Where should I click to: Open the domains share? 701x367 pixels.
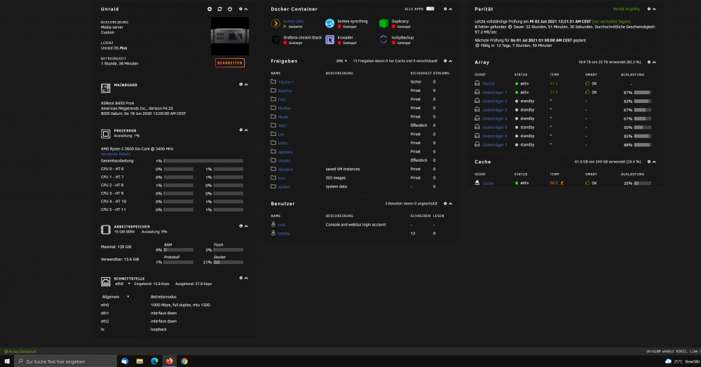click(x=285, y=169)
